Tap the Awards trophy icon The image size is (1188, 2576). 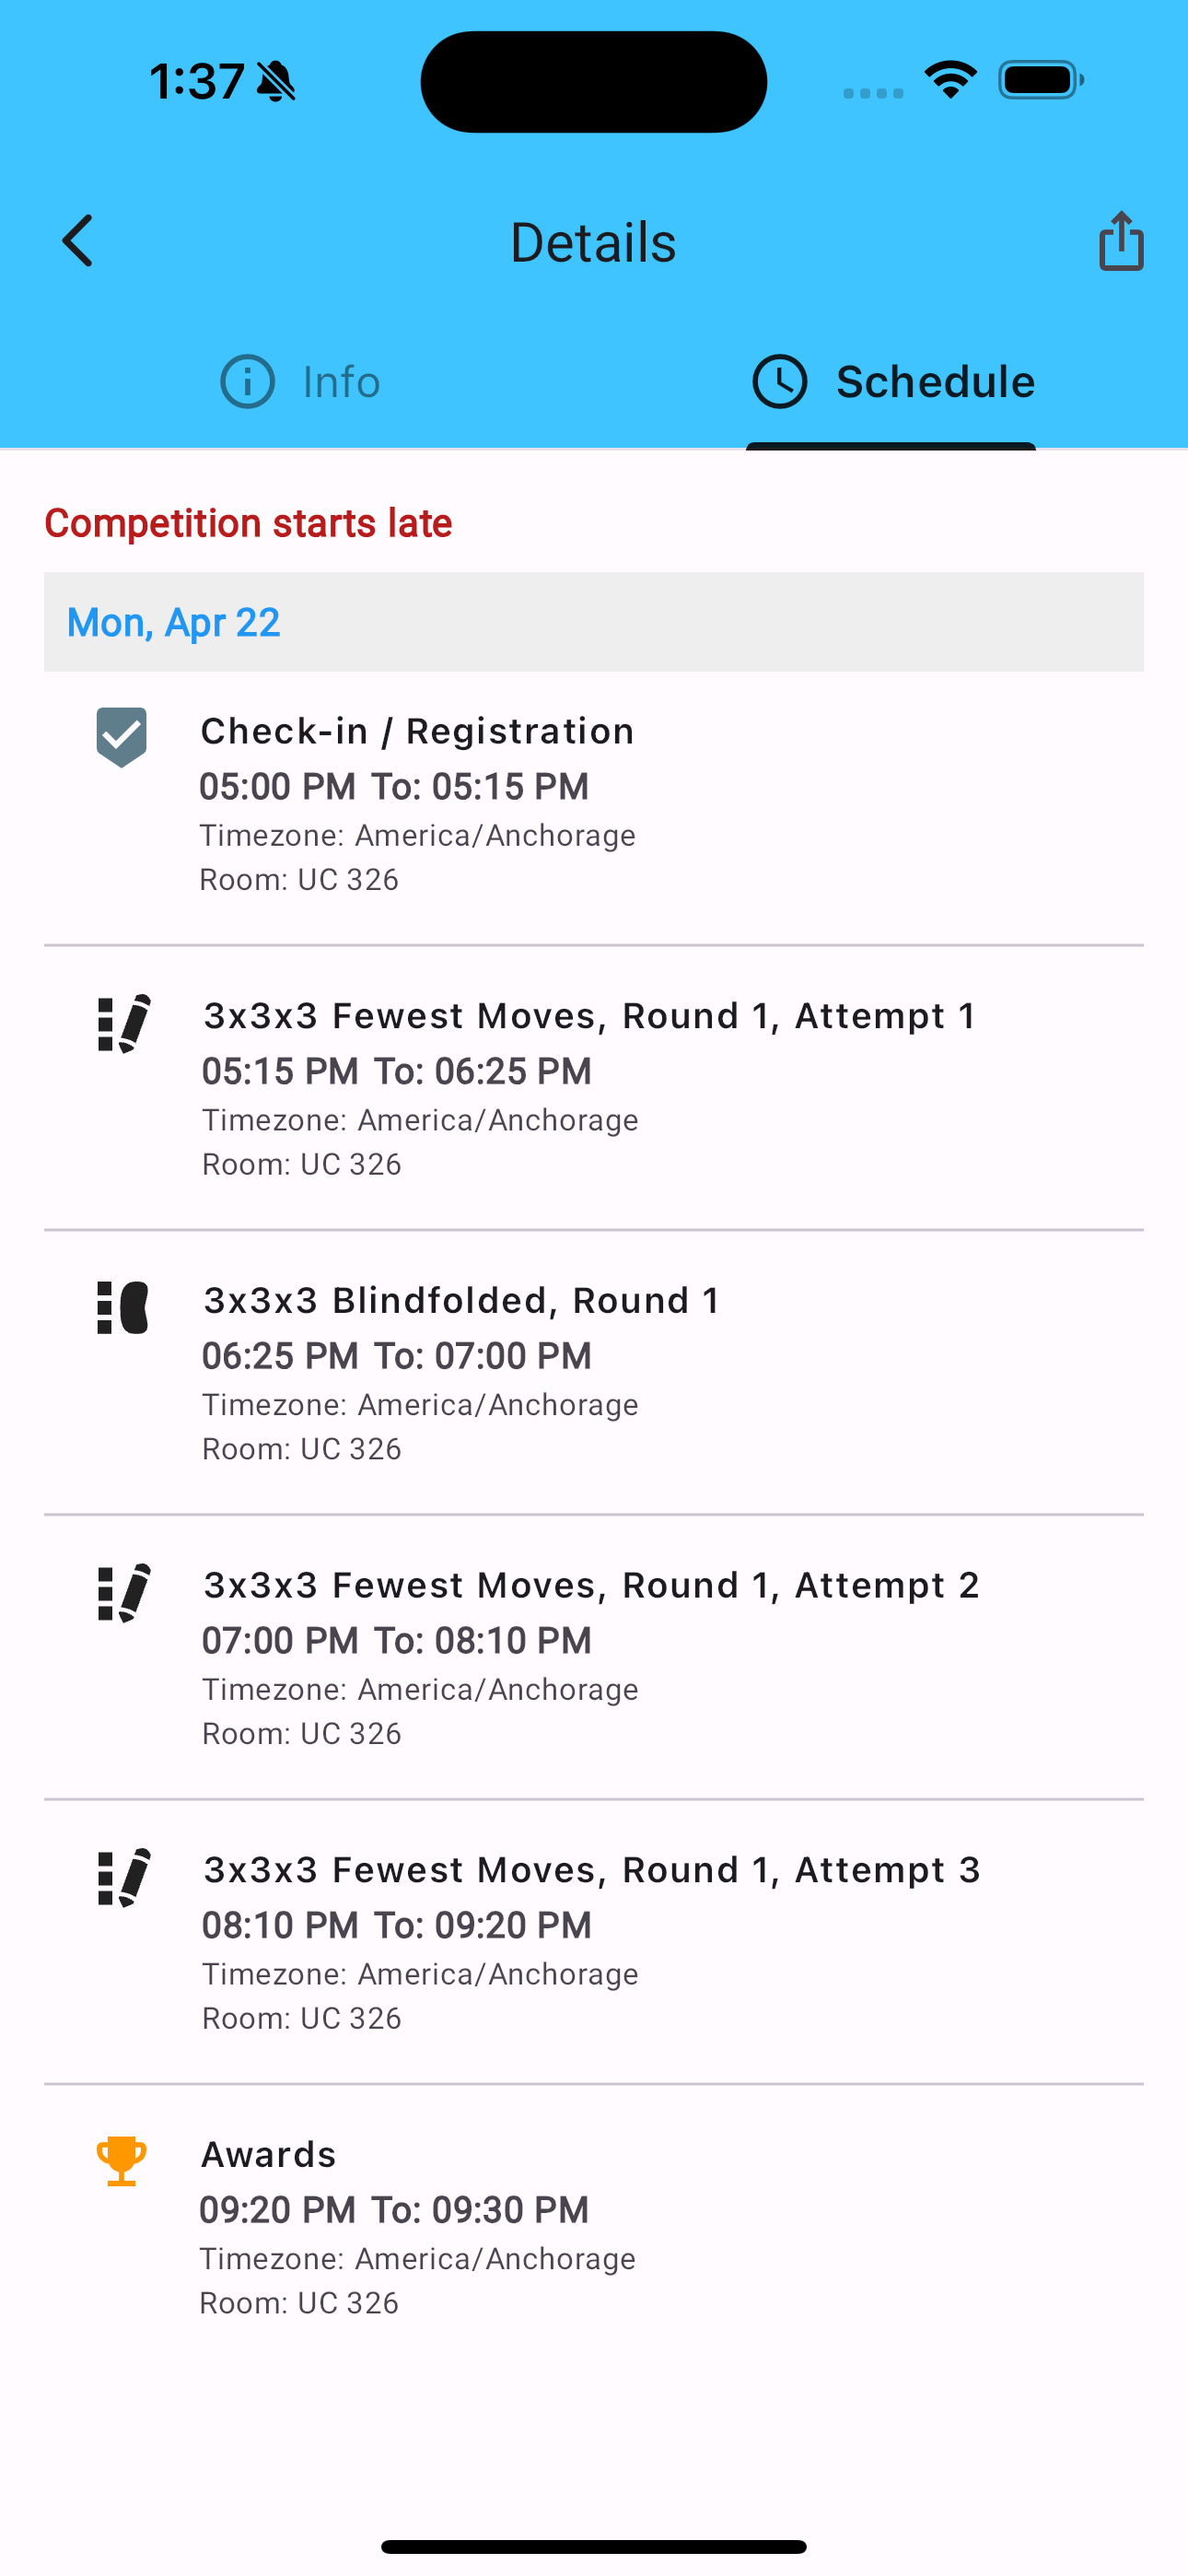(122, 2161)
